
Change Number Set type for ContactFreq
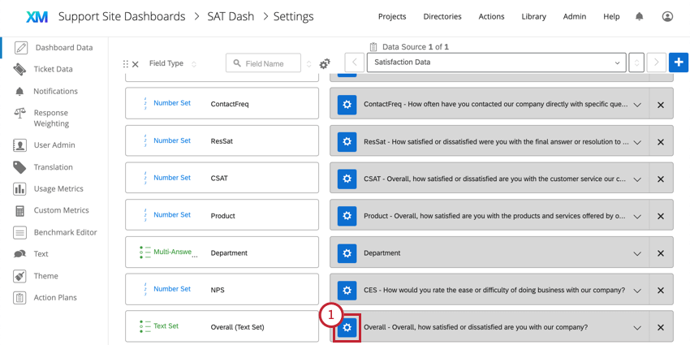pos(172,103)
